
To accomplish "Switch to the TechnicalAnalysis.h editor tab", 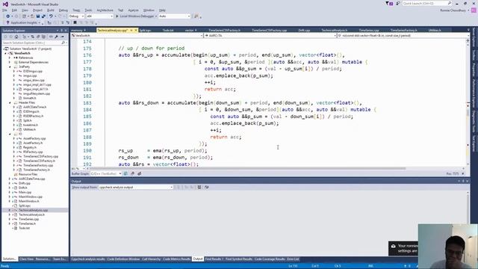I will point(334,30).
